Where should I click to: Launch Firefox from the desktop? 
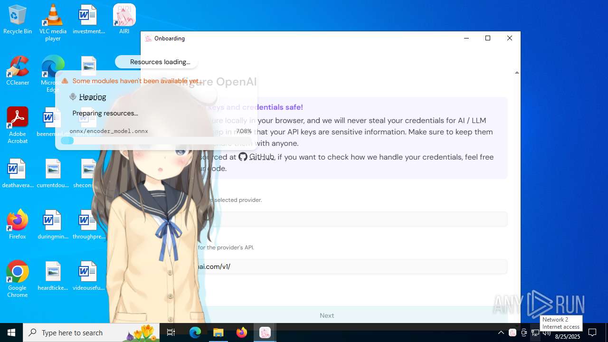pyautogui.click(x=18, y=225)
